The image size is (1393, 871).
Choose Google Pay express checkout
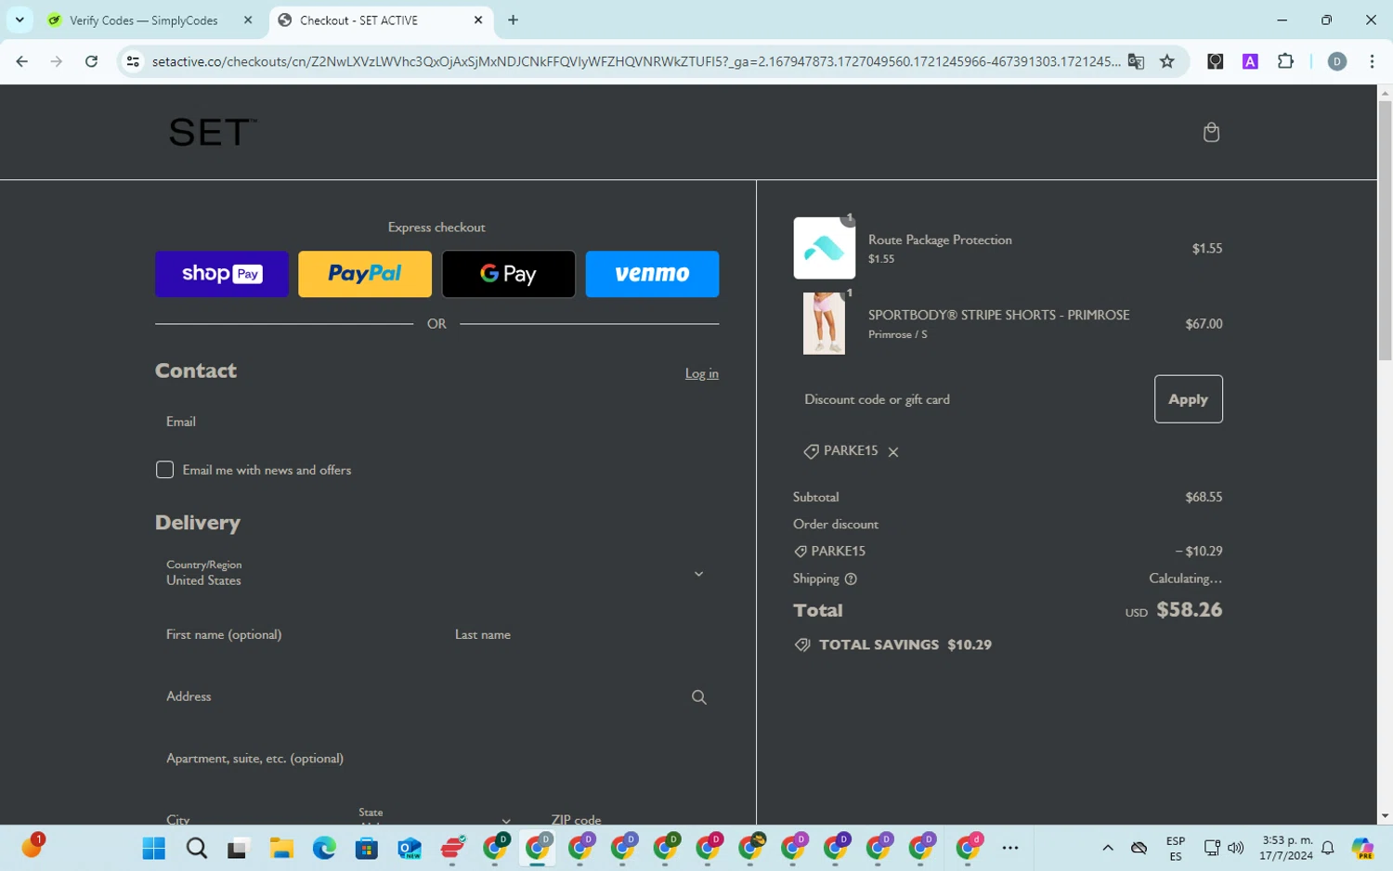508,274
